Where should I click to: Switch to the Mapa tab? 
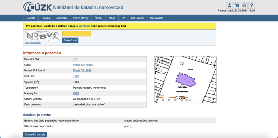point(112,18)
